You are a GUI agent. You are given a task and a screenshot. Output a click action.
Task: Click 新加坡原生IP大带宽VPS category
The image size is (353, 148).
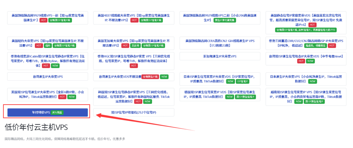point(220,56)
